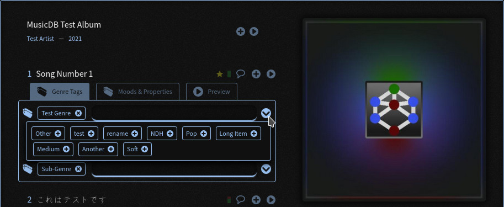The width and height of the screenshot is (504, 207).
Task: Add the Medium genre tag
Action: click(66, 149)
